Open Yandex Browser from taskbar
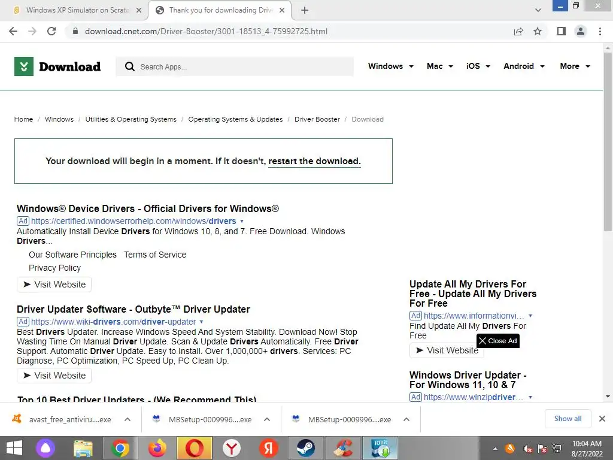 232,448
